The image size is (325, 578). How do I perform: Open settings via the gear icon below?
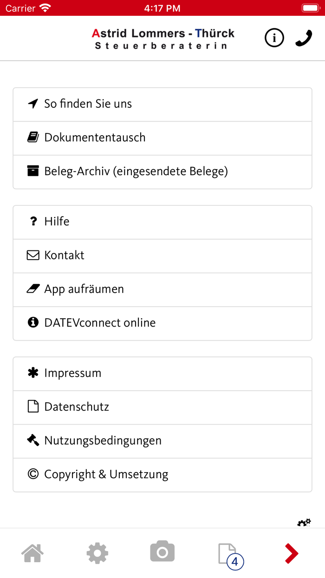97,553
